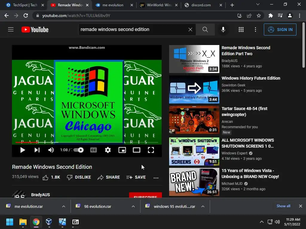Screen dimensions: 306x229
Task: Open media controls icon in toolbar
Action: click(280, 16)
